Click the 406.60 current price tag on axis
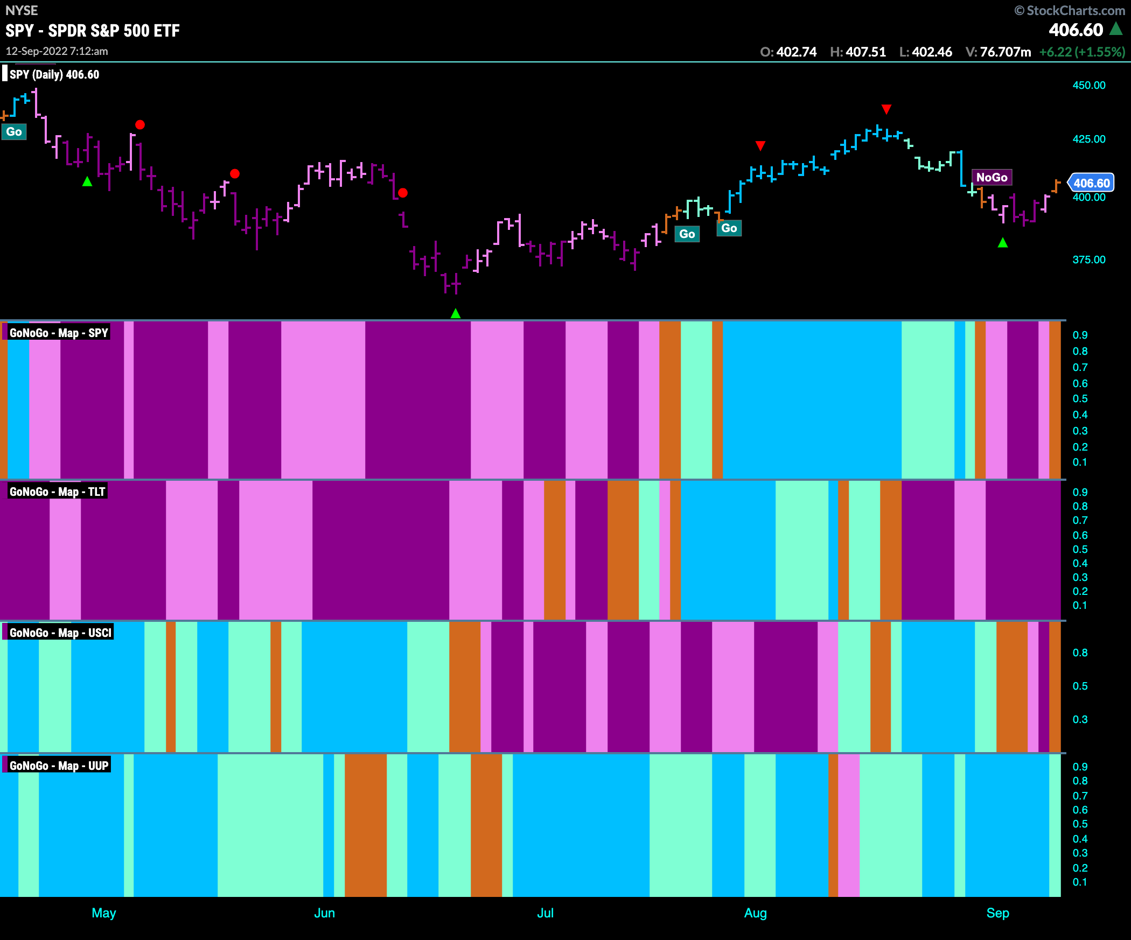 coord(1091,183)
